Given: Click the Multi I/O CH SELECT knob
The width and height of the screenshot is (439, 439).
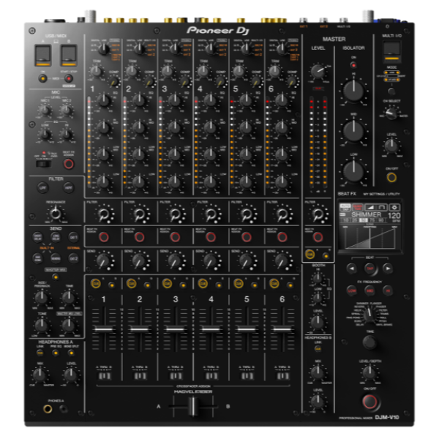Looking at the screenshot, I should pos(391,113).
